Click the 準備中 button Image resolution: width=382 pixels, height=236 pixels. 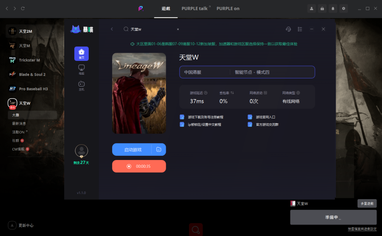[333, 217]
